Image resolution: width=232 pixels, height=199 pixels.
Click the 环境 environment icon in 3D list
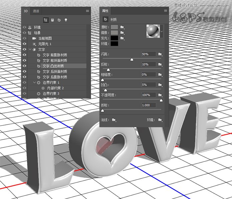tap(30, 27)
